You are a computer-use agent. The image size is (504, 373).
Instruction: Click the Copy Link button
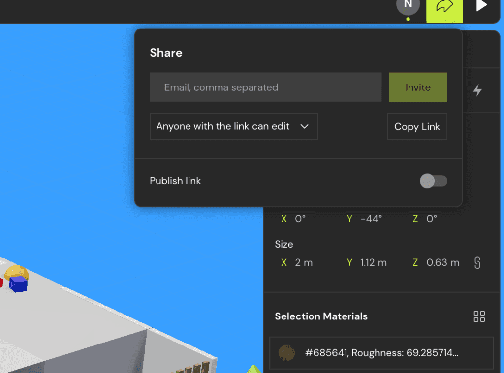coord(417,126)
